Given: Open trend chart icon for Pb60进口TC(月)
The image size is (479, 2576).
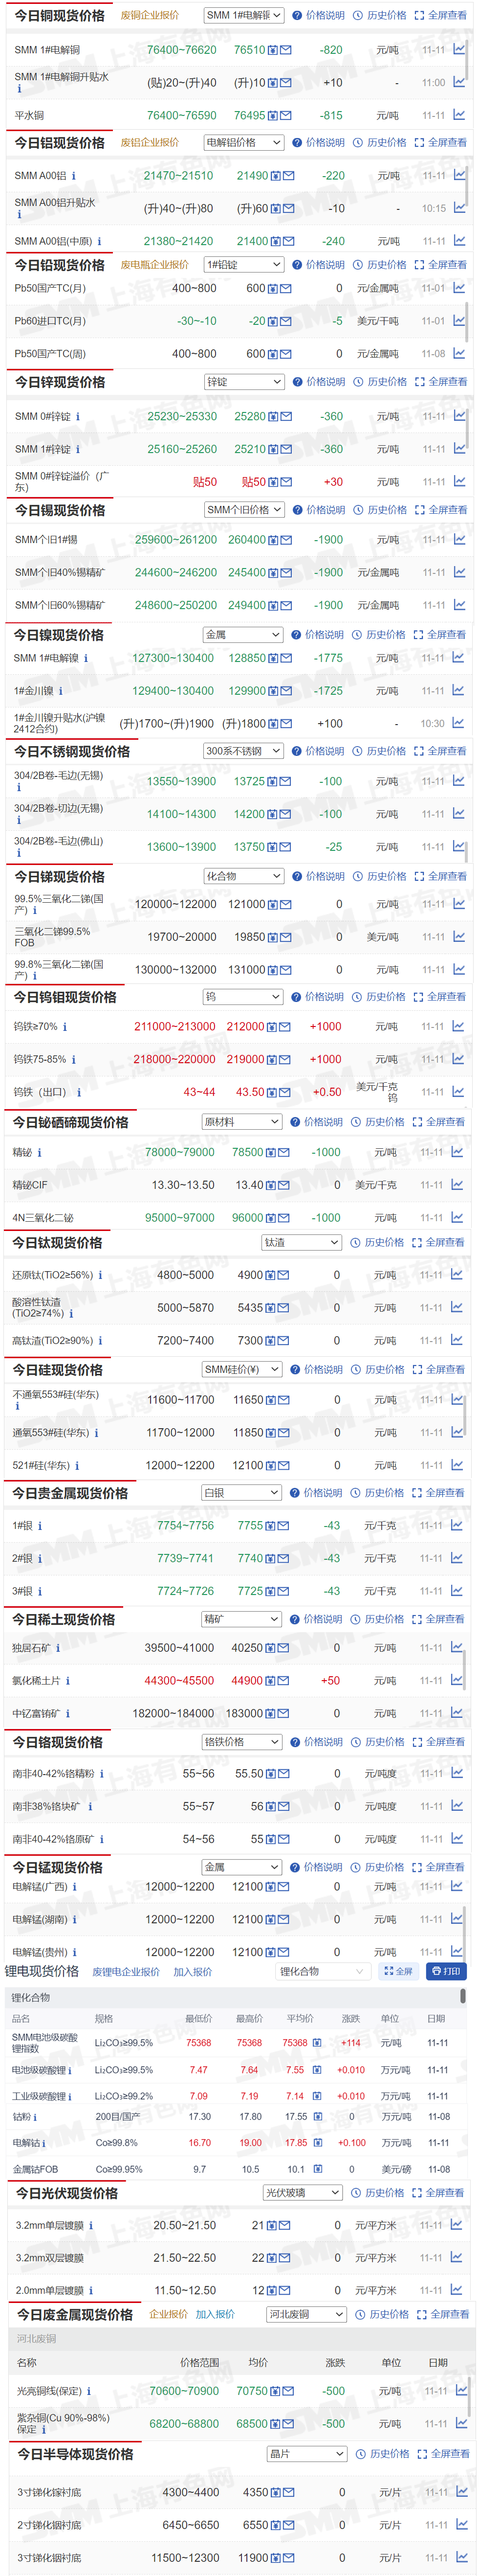Looking at the screenshot, I should click(x=459, y=320).
